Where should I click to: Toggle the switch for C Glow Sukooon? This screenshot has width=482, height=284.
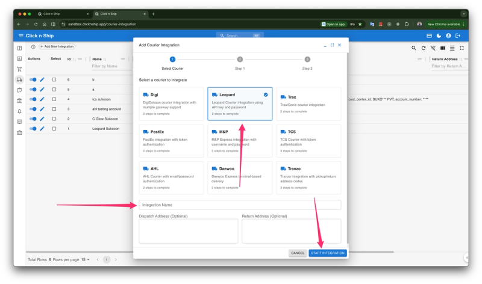pyautogui.click(x=33, y=119)
